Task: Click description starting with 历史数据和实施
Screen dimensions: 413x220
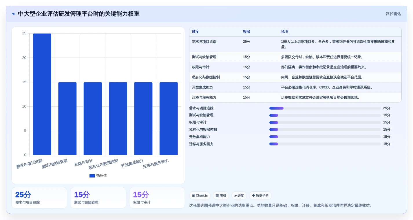Action: coord(321,98)
